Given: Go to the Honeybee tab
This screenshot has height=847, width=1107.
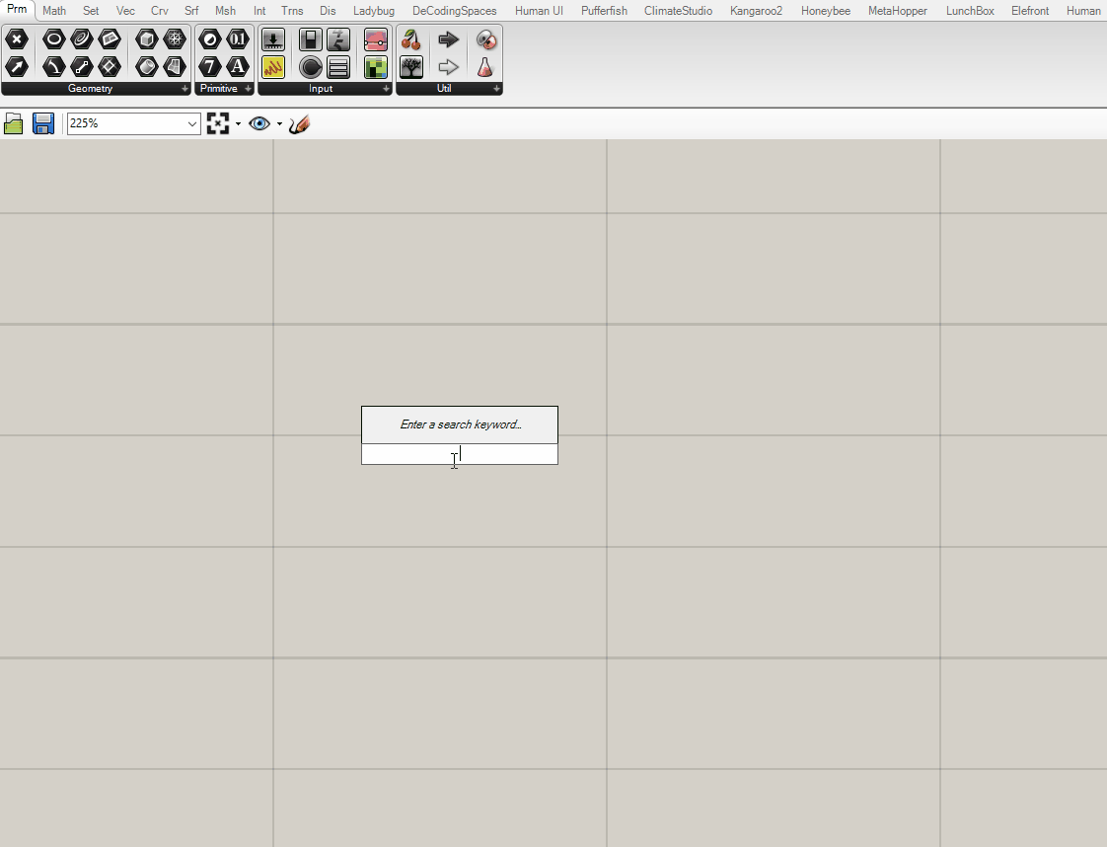Looking at the screenshot, I should click(826, 11).
